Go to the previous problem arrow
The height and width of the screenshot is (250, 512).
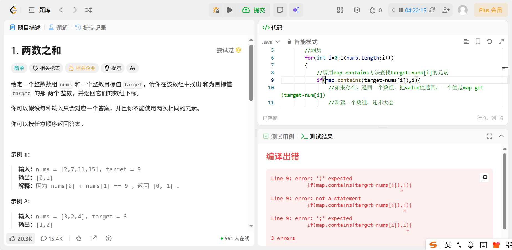(x=61, y=10)
